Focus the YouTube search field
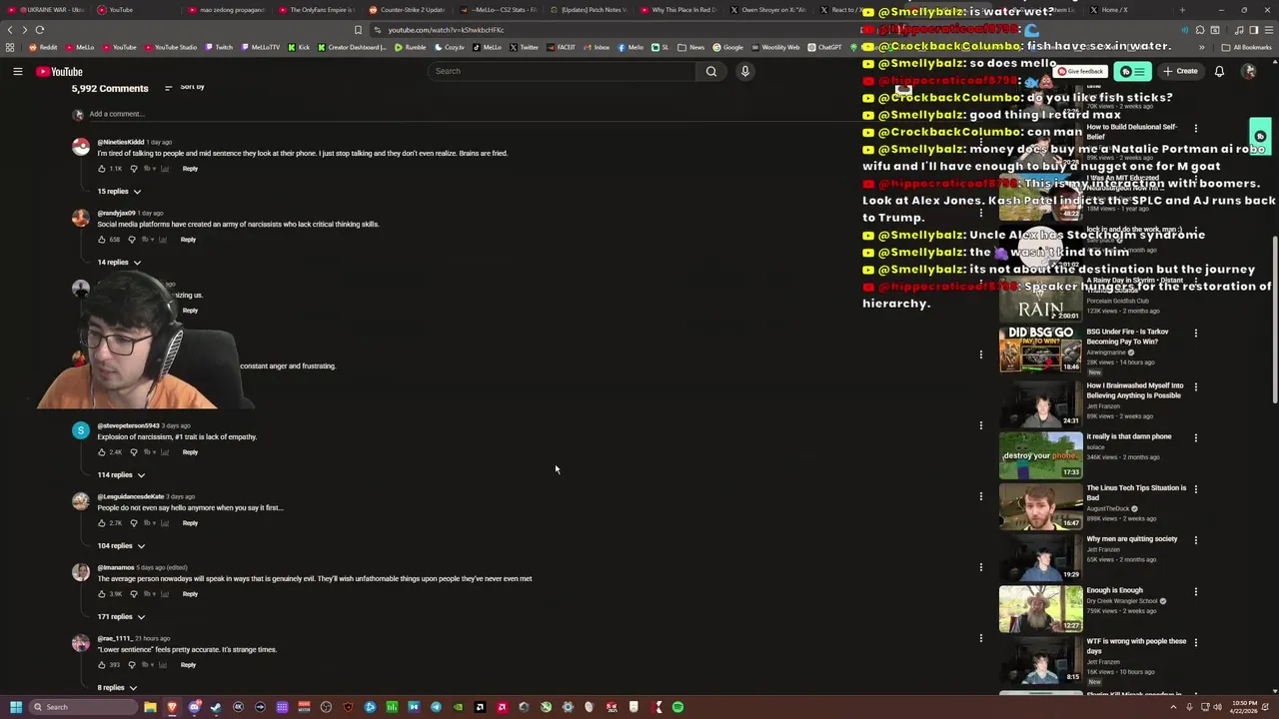Screen dimensions: 1279x719 coord(563,71)
